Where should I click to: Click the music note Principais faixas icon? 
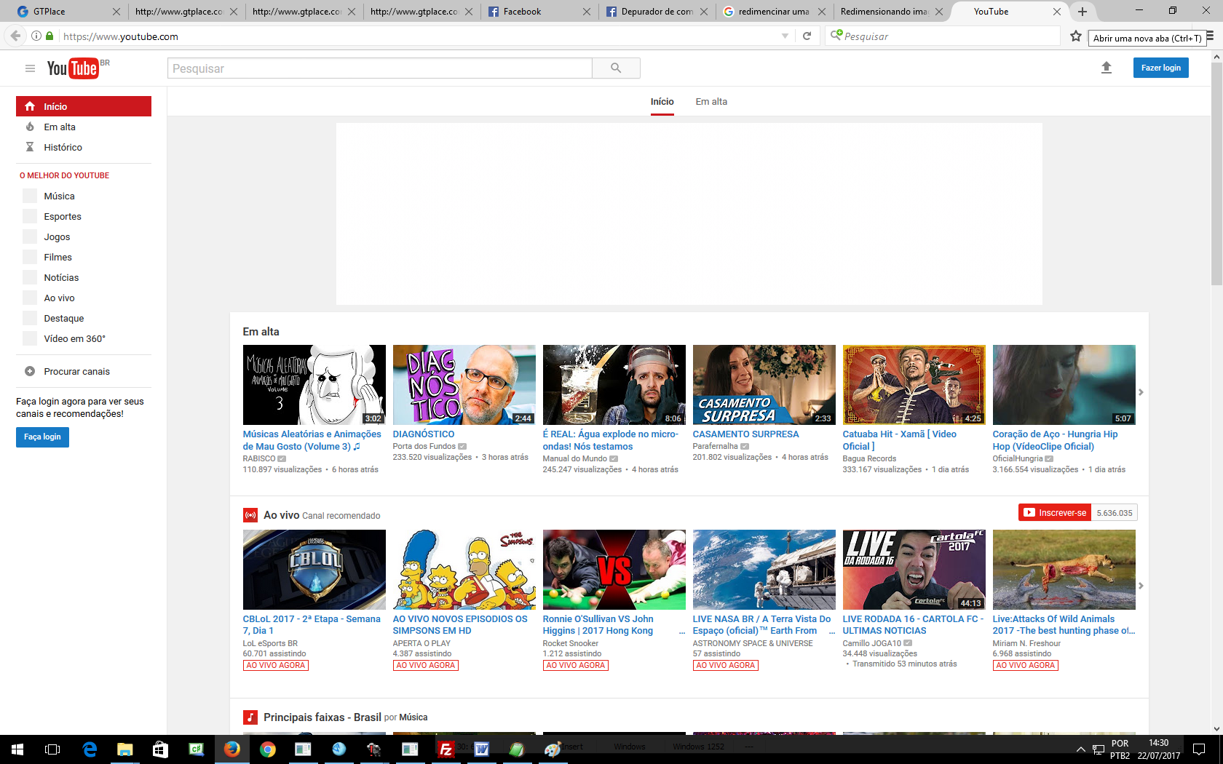(x=250, y=717)
